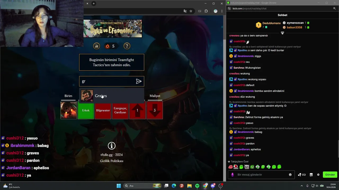Viewport: 339px width, 190px height.
Task: Open site info icon in kick chat window
Action: tap(229, 8)
